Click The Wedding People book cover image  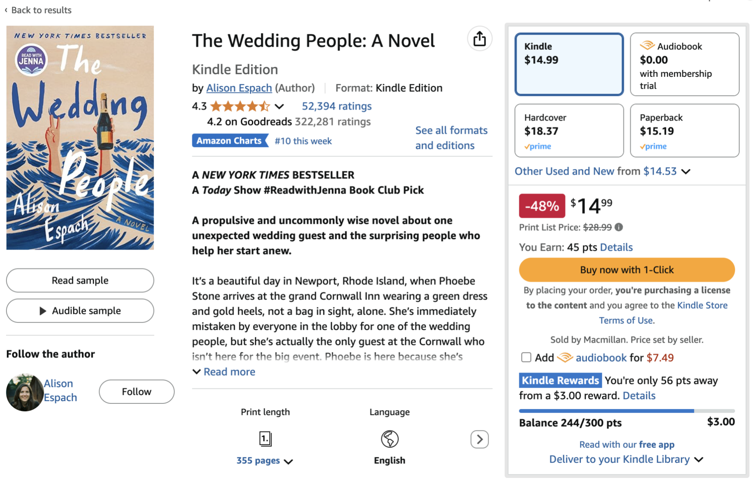pos(80,137)
